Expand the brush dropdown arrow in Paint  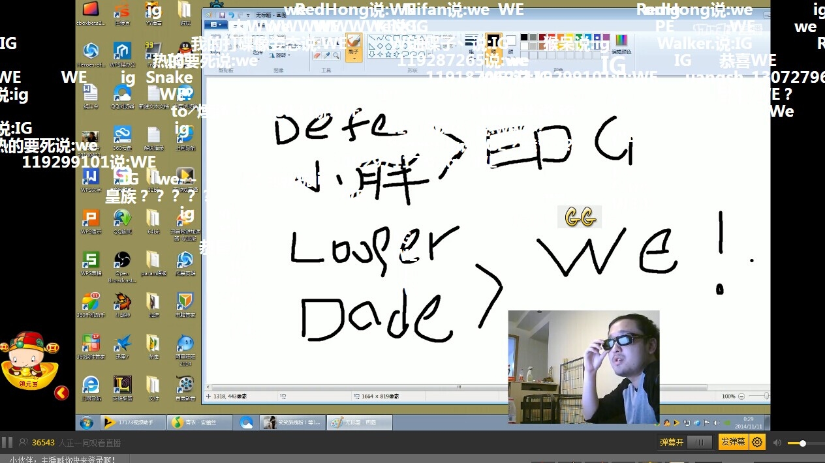click(354, 58)
